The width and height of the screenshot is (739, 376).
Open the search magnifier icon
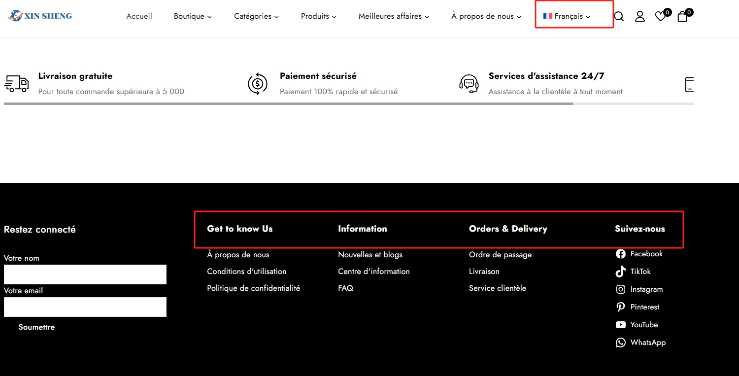pos(619,17)
